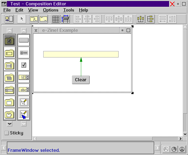188x155 pixels.
Task: Click canvas horizontal scrollbar right arrow
Action: (x=181, y=139)
